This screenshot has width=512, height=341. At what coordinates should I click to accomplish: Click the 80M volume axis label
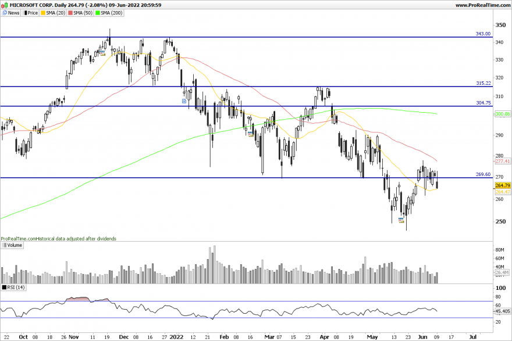(x=500, y=250)
